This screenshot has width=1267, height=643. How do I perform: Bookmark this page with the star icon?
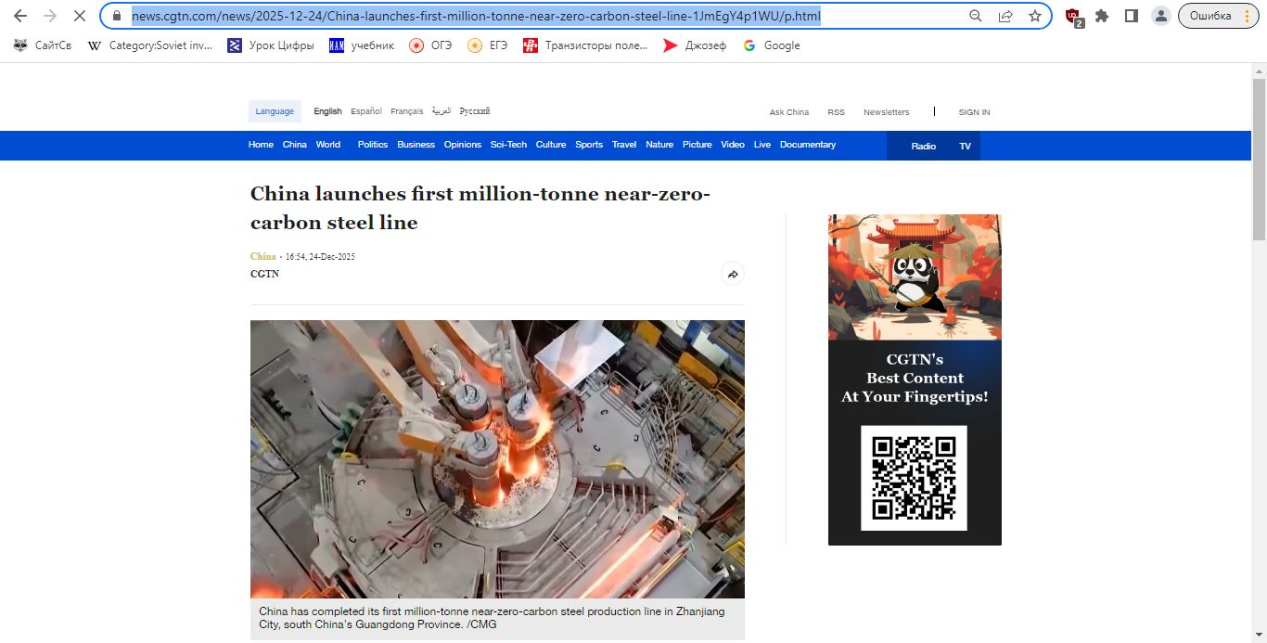(1034, 16)
